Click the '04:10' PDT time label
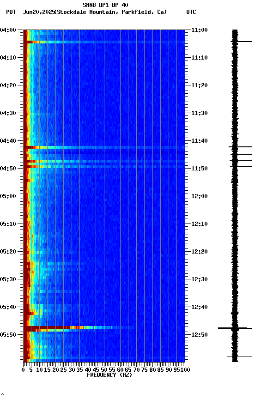 point(8,58)
